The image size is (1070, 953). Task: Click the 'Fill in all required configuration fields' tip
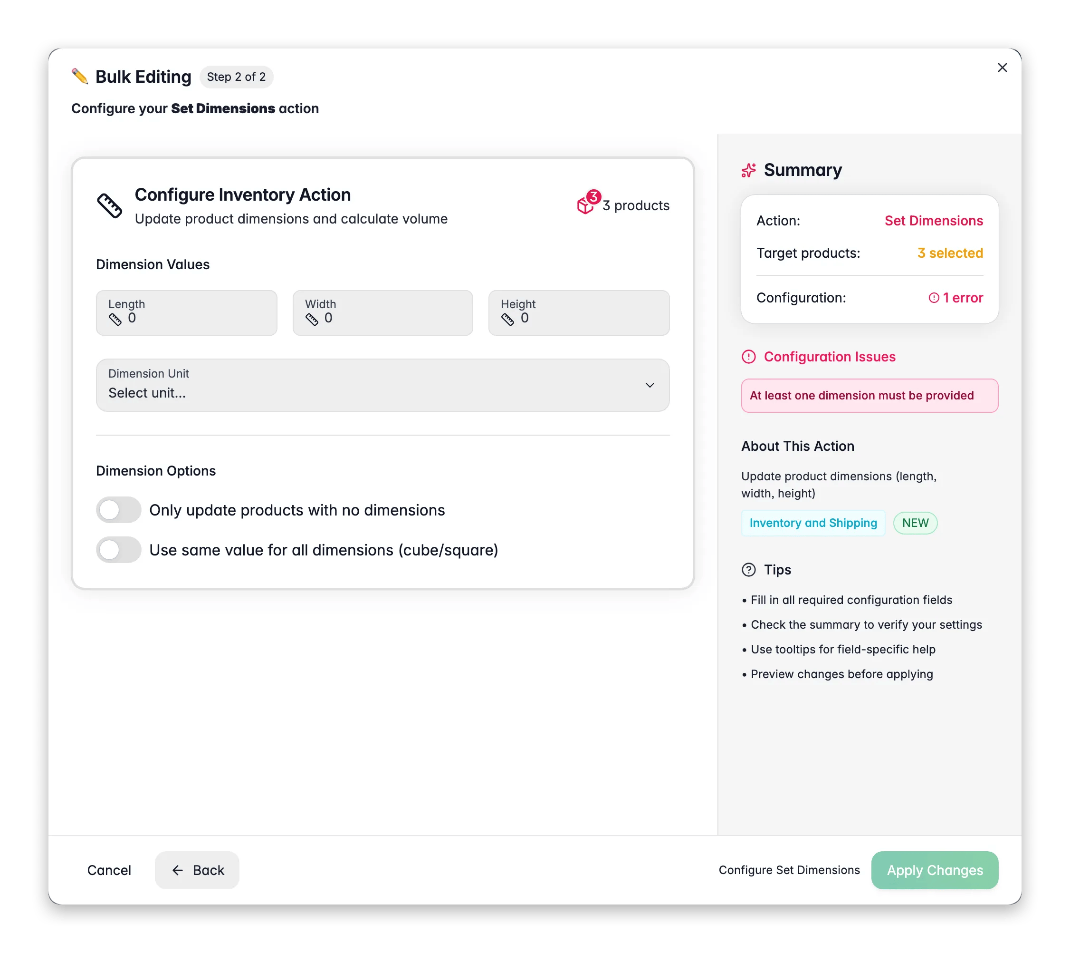(x=851, y=600)
